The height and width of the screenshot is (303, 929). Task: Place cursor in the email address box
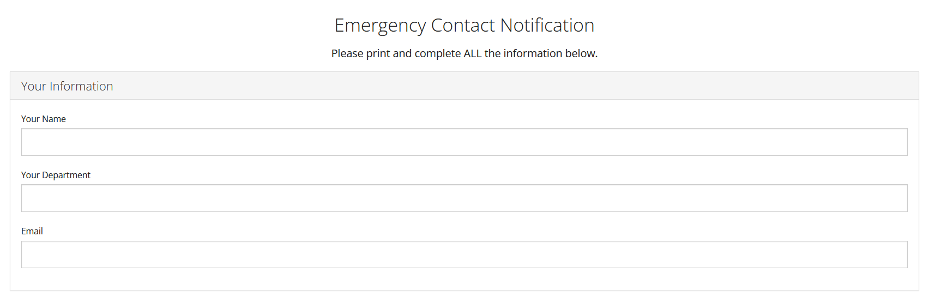[x=464, y=254]
